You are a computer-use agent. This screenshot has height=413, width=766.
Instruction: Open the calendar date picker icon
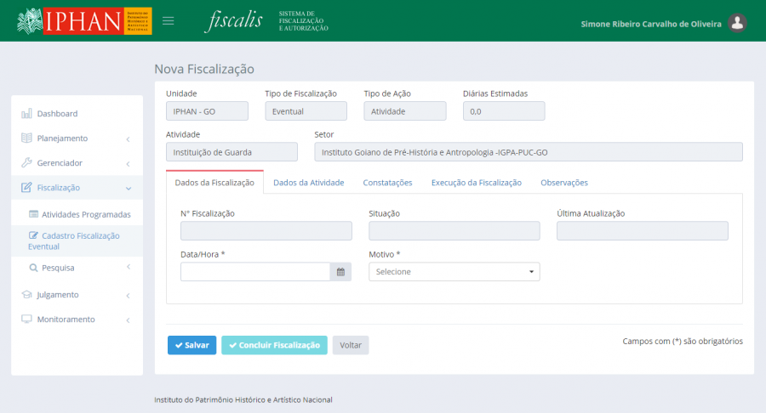pos(340,272)
